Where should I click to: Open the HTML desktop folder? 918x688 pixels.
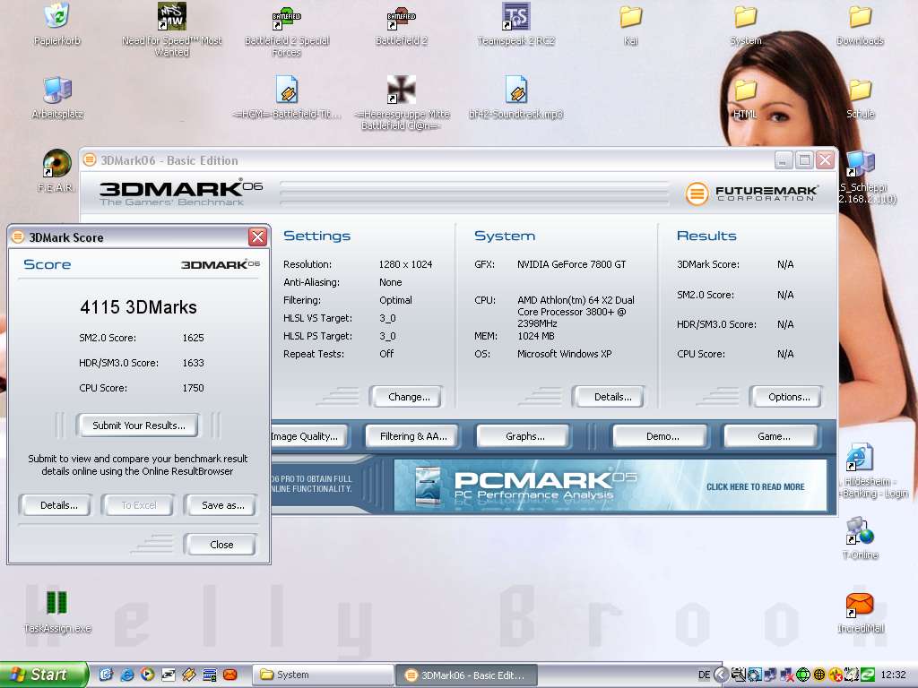[x=745, y=91]
